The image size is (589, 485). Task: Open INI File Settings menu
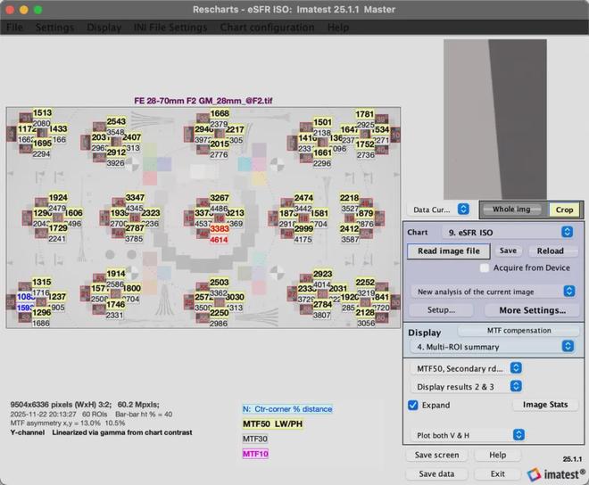(170, 28)
